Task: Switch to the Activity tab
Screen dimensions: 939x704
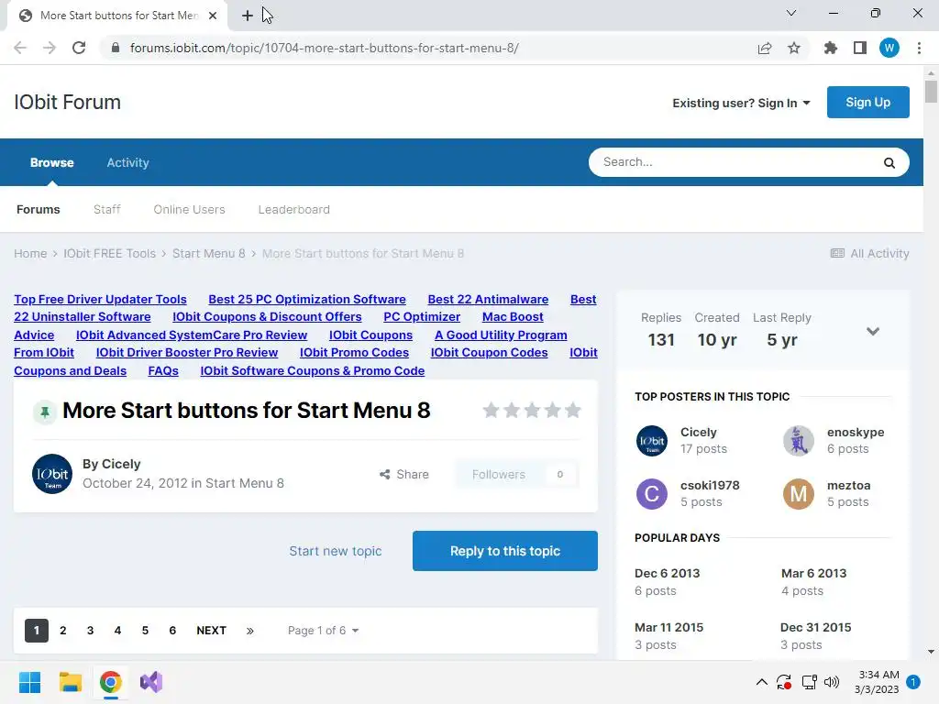Action: (x=127, y=163)
